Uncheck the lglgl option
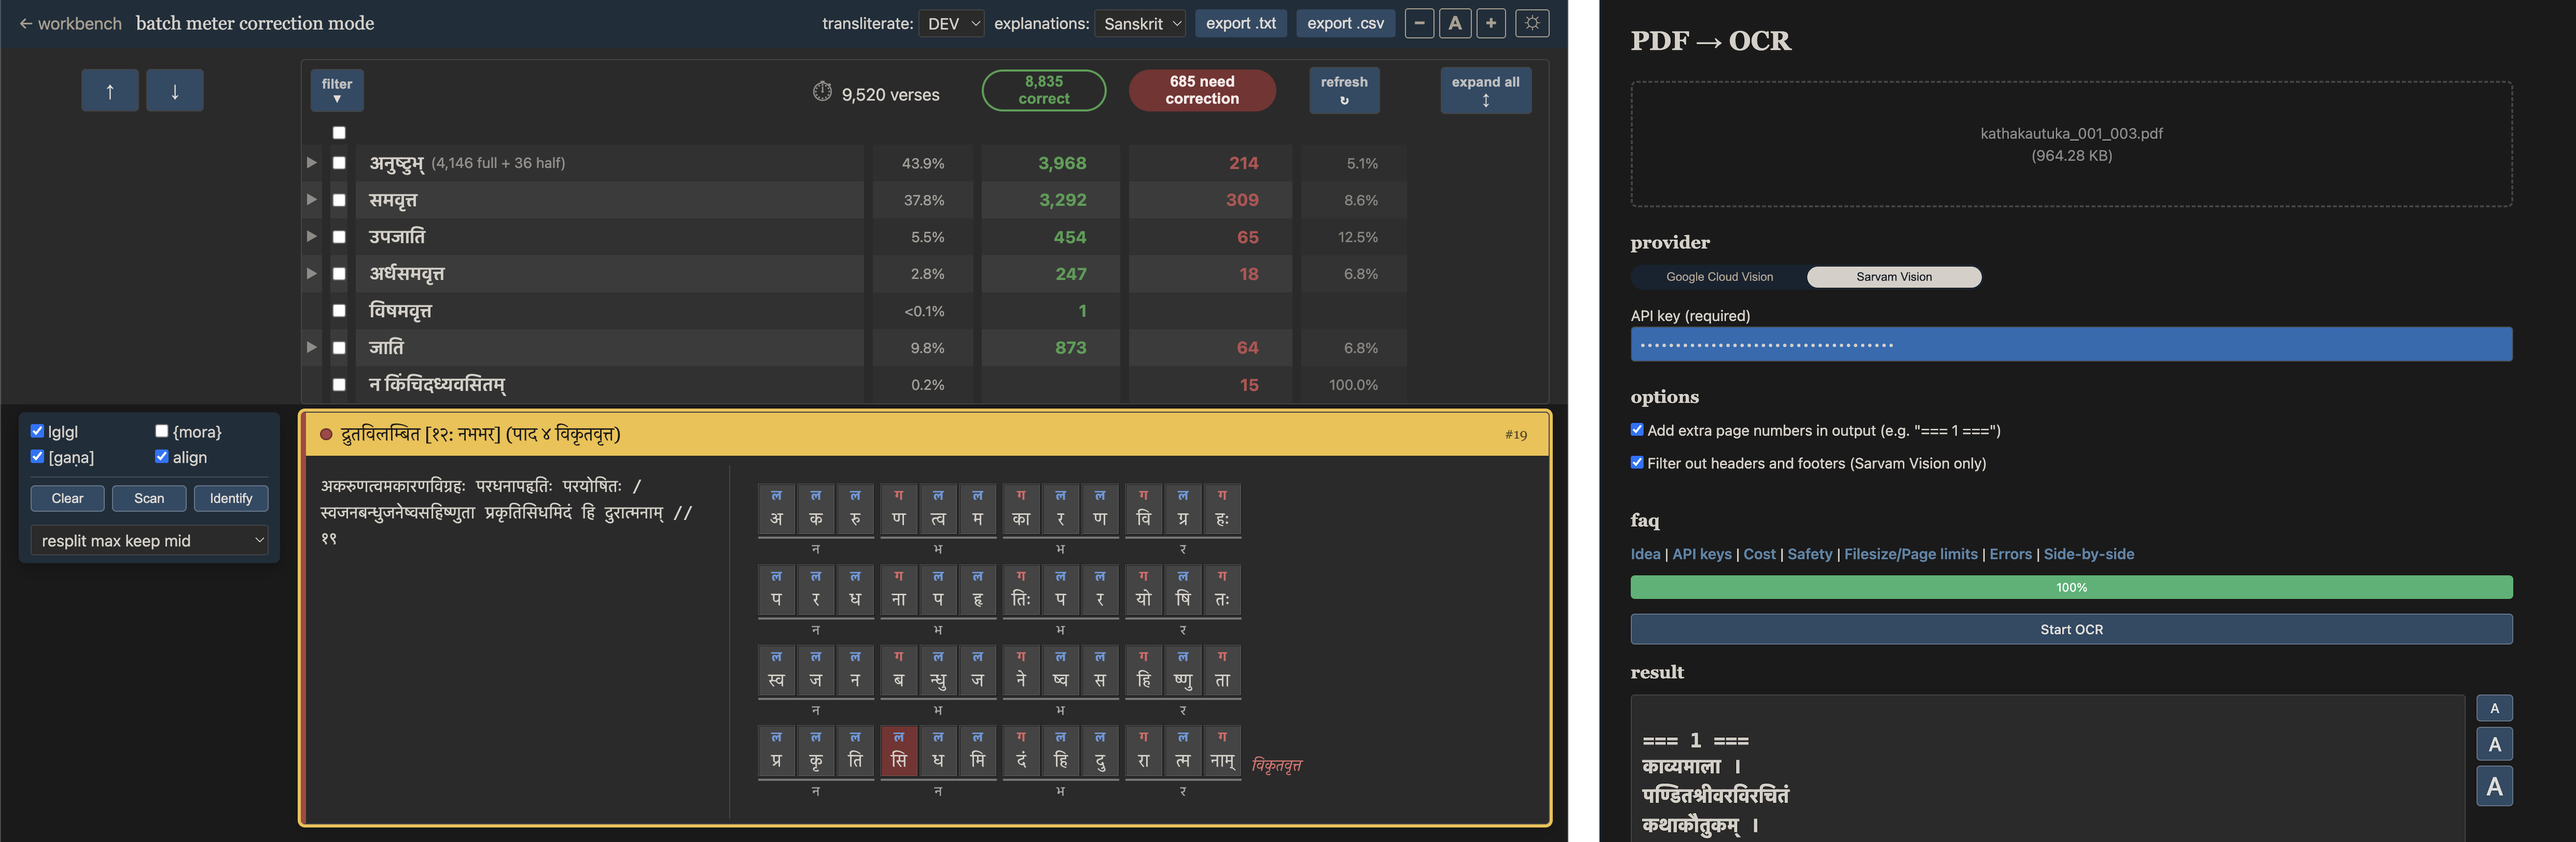The height and width of the screenshot is (842, 2576). (37, 431)
